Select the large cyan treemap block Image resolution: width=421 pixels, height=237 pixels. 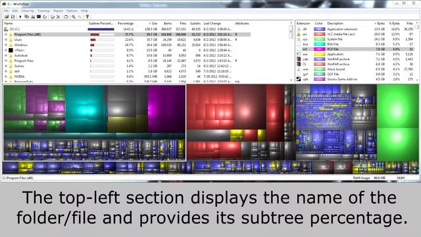tap(85, 109)
